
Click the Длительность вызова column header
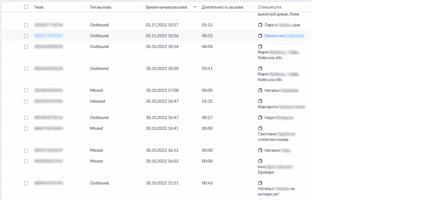222,7
